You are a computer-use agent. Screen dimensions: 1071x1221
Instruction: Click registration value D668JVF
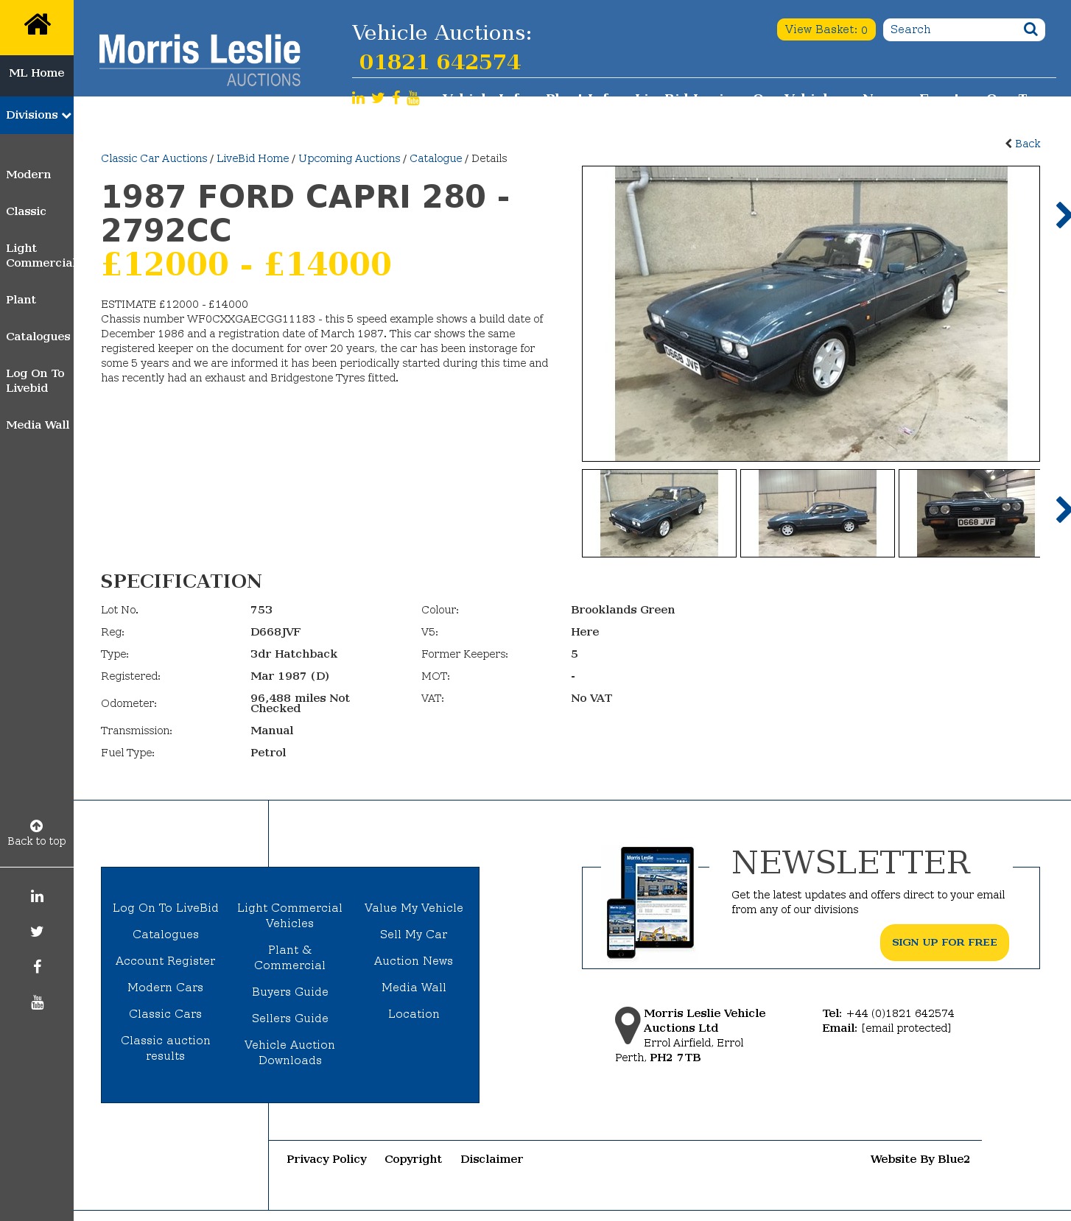tap(275, 632)
